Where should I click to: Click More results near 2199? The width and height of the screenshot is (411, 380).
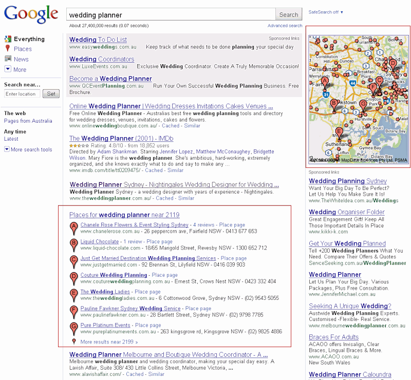(x=109, y=341)
